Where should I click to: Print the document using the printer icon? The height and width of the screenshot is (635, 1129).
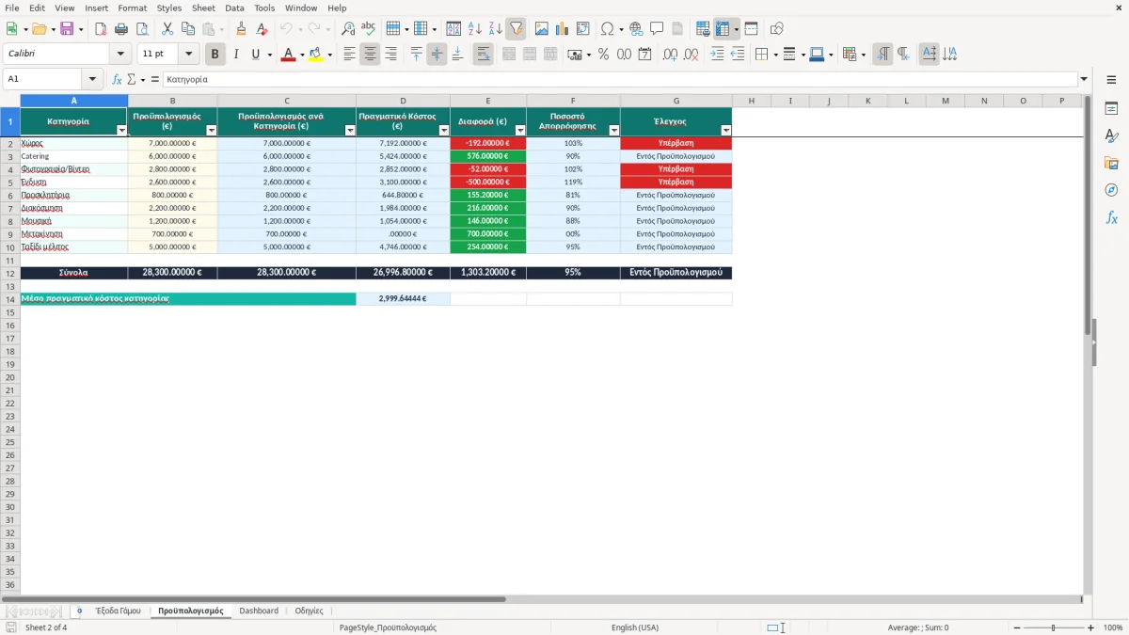pyautogui.click(x=121, y=29)
